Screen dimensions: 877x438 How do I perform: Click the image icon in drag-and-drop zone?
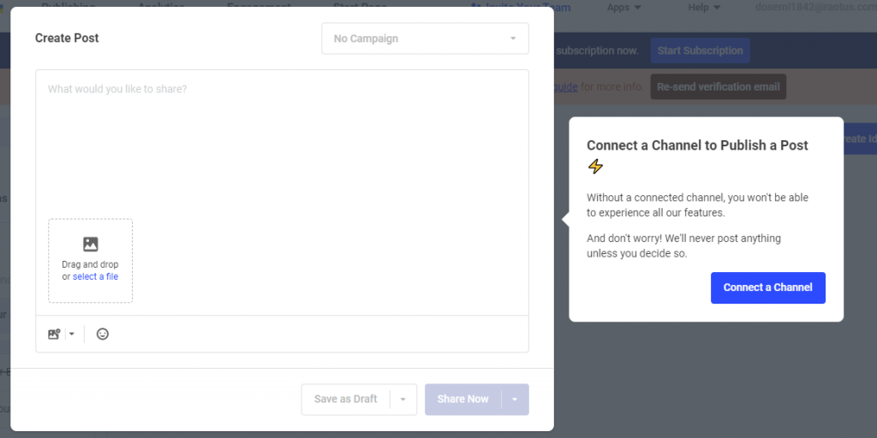click(90, 244)
